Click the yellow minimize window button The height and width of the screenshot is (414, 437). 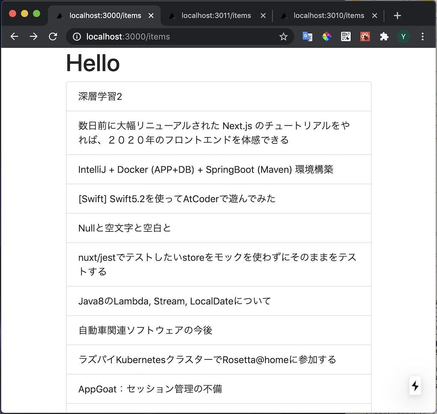click(24, 13)
